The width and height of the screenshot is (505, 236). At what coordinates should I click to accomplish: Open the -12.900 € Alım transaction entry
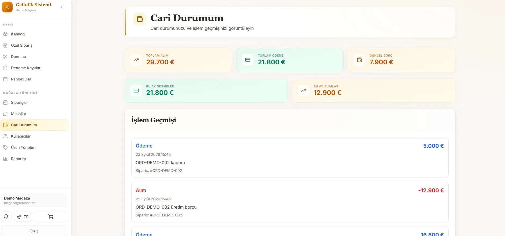tap(290, 202)
